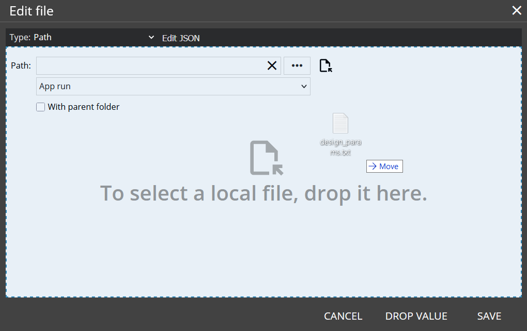The width and height of the screenshot is (527, 331).
Task: Click the DROP VALUE button
Action: (416, 316)
